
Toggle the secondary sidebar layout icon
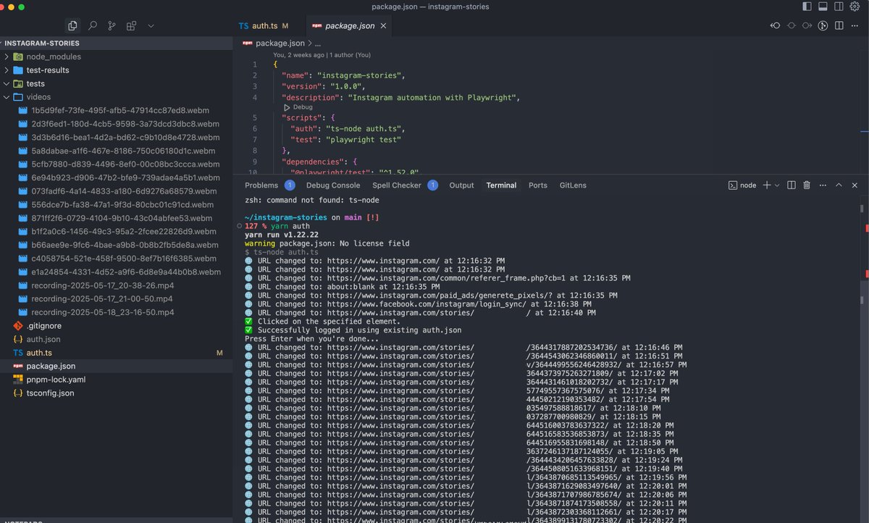[x=839, y=7]
